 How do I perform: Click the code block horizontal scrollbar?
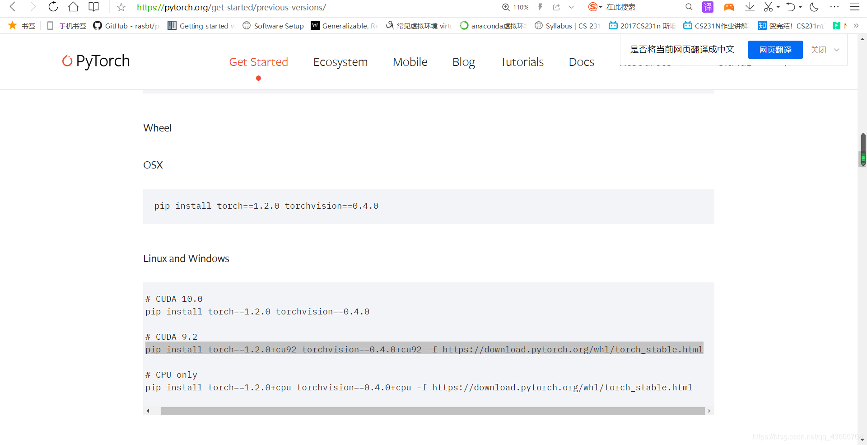click(433, 411)
